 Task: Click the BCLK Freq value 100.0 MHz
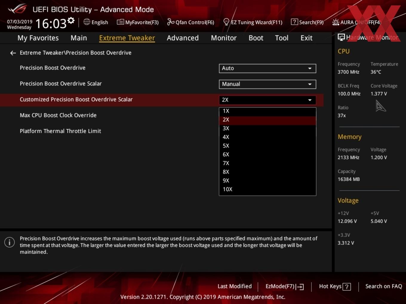[349, 94]
